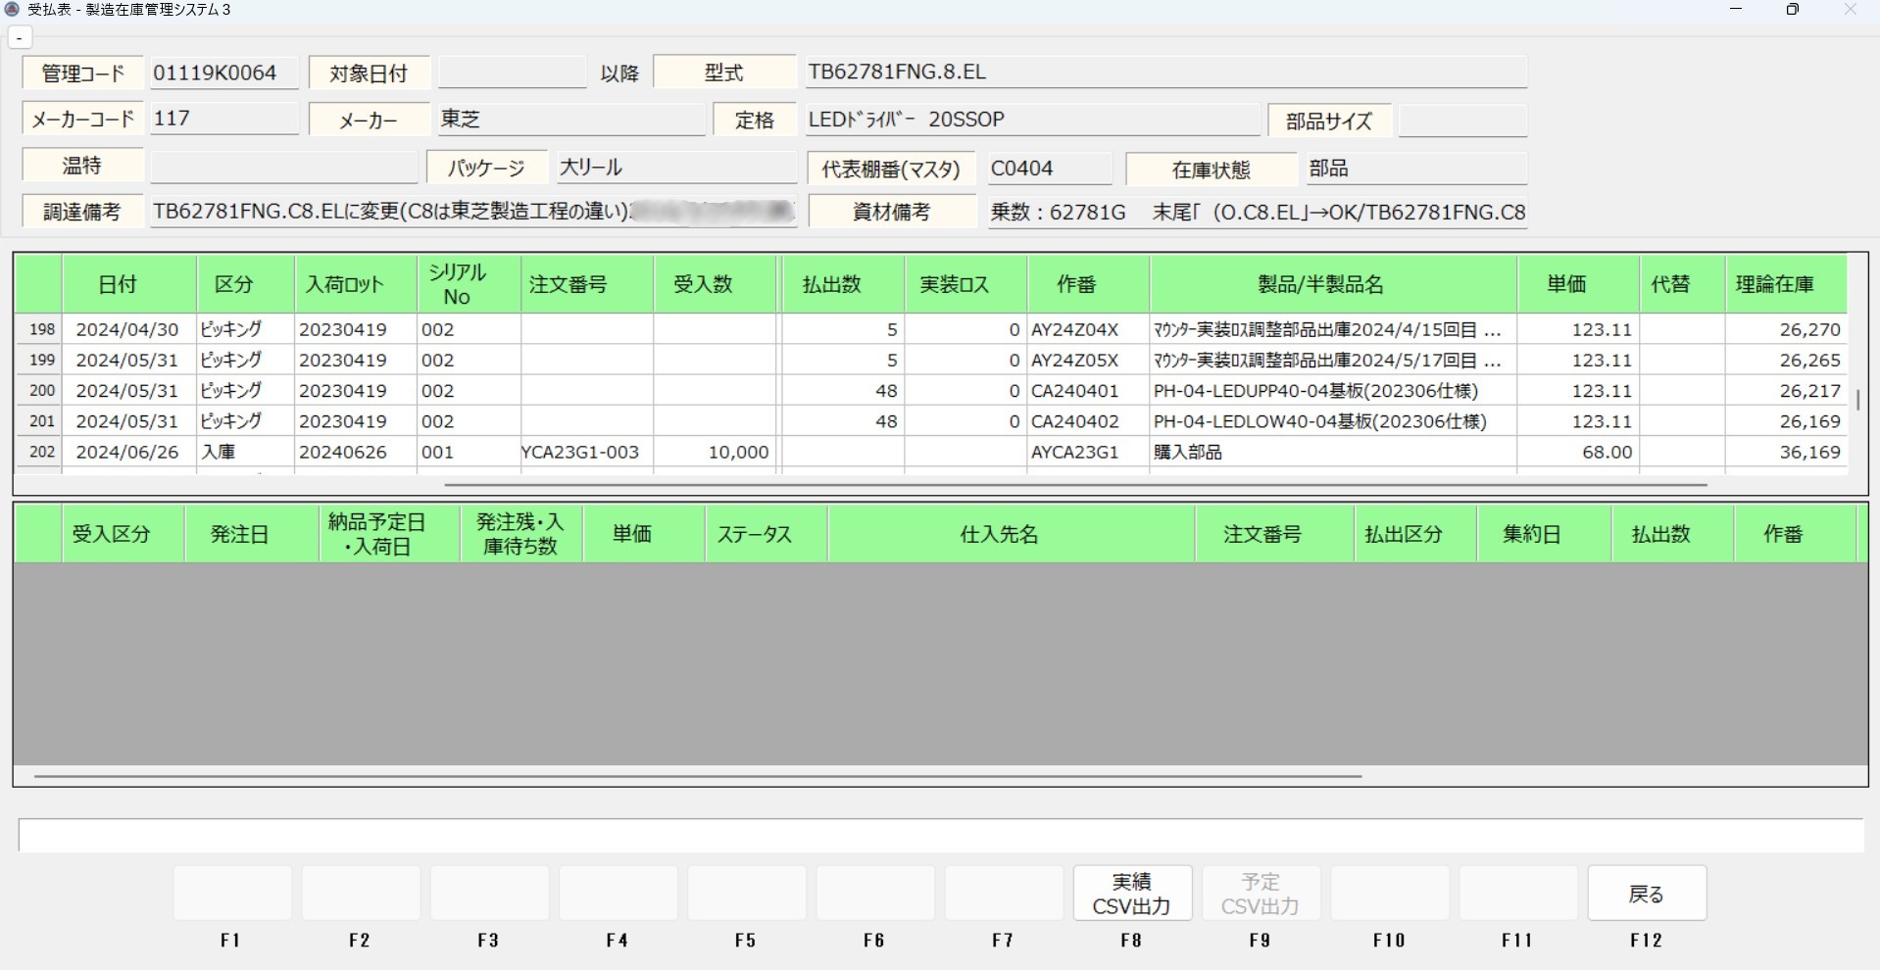This screenshot has width=1880, height=970.
Task: Click the lower table horizontal scrollbar
Action: (696, 776)
